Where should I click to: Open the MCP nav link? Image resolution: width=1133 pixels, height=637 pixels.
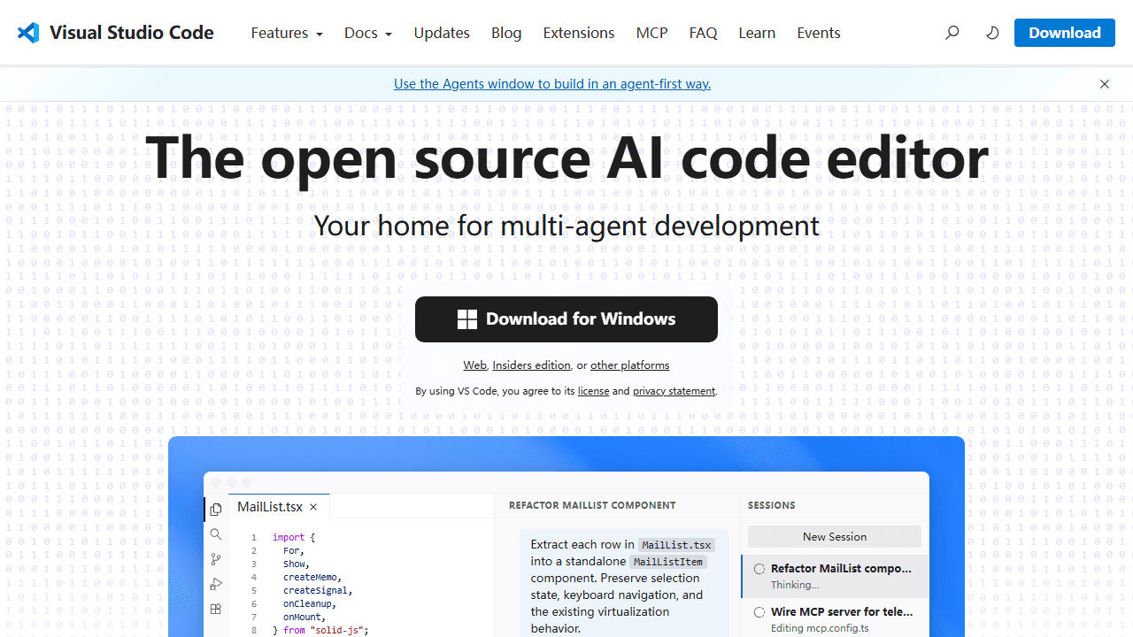651,33
